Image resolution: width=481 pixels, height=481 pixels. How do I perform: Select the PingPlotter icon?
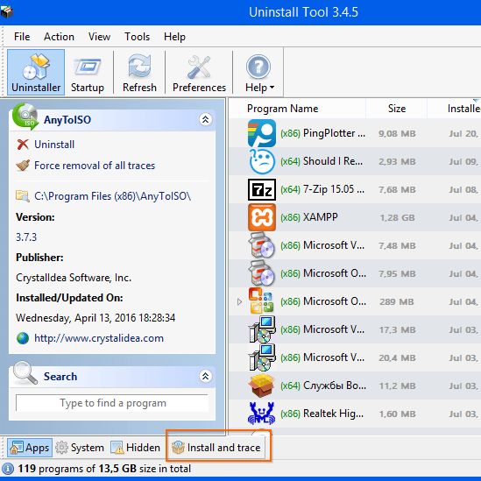click(262, 133)
